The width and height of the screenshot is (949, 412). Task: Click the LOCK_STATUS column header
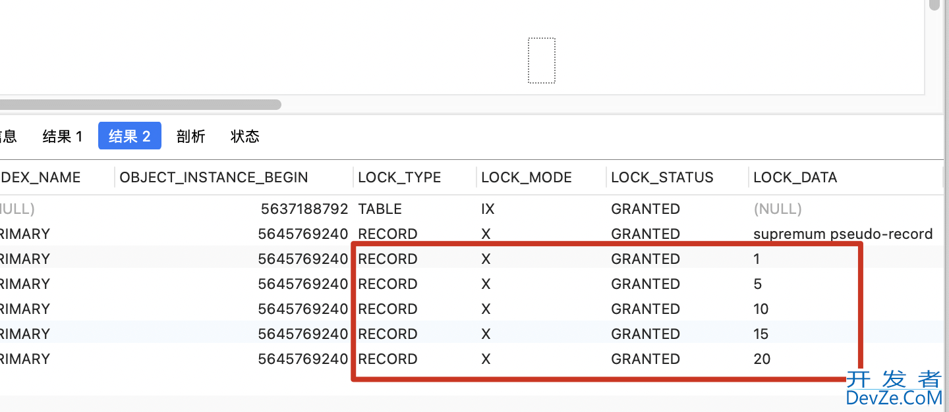[662, 178]
